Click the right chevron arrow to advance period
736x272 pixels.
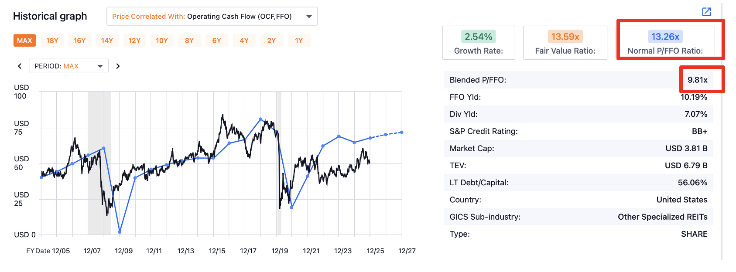pyautogui.click(x=118, y=65)
